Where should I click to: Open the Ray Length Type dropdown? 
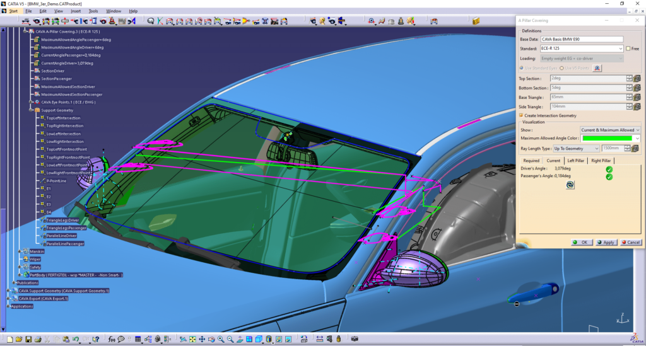pos(576,149)
